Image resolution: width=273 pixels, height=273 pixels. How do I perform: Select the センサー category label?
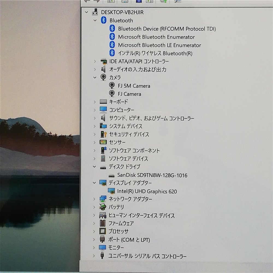click(117, 142)
